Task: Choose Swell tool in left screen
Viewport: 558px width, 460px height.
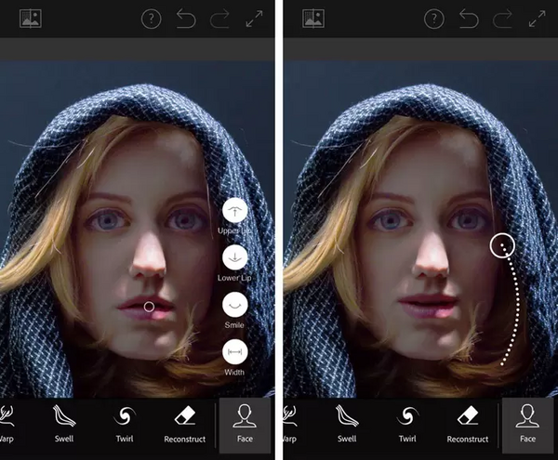Action: tap(64, 424)
